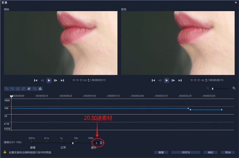Select the first diamond keyframe near 00:00:02:20
Image resolution: width=239 pixels, height=158 pixels.
pos(188,108)
